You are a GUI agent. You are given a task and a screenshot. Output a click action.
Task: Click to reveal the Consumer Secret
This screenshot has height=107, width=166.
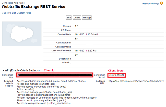116,75
